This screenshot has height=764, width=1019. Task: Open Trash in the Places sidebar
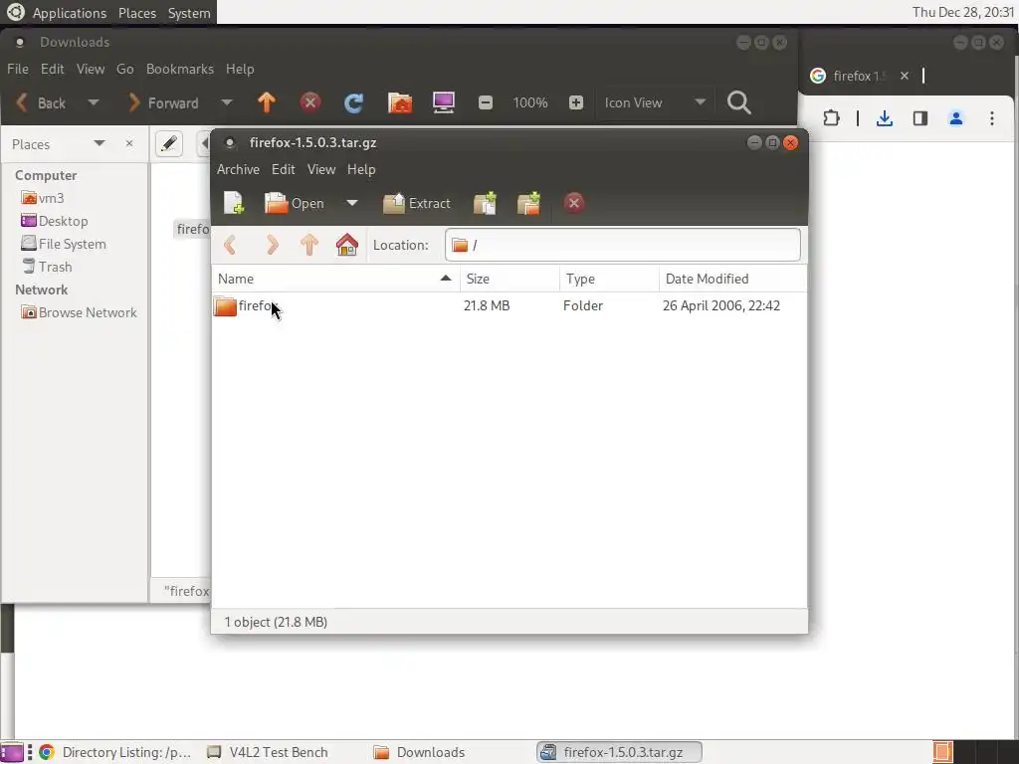tap(47, 267)
